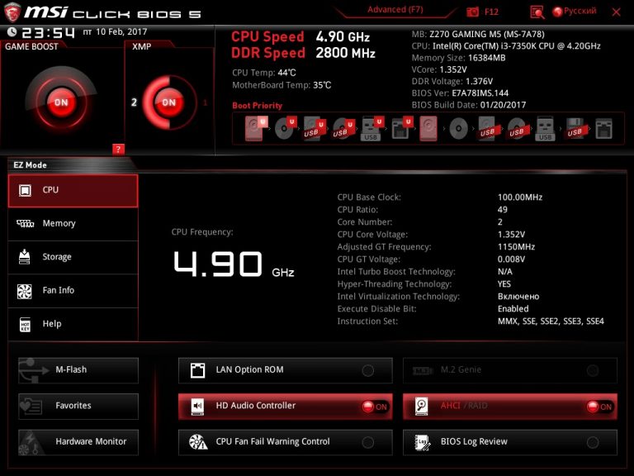Click the CPU Base Clock 100.00MHz value
The height and width of the screenshot is (476, 634).
point(520,198)
